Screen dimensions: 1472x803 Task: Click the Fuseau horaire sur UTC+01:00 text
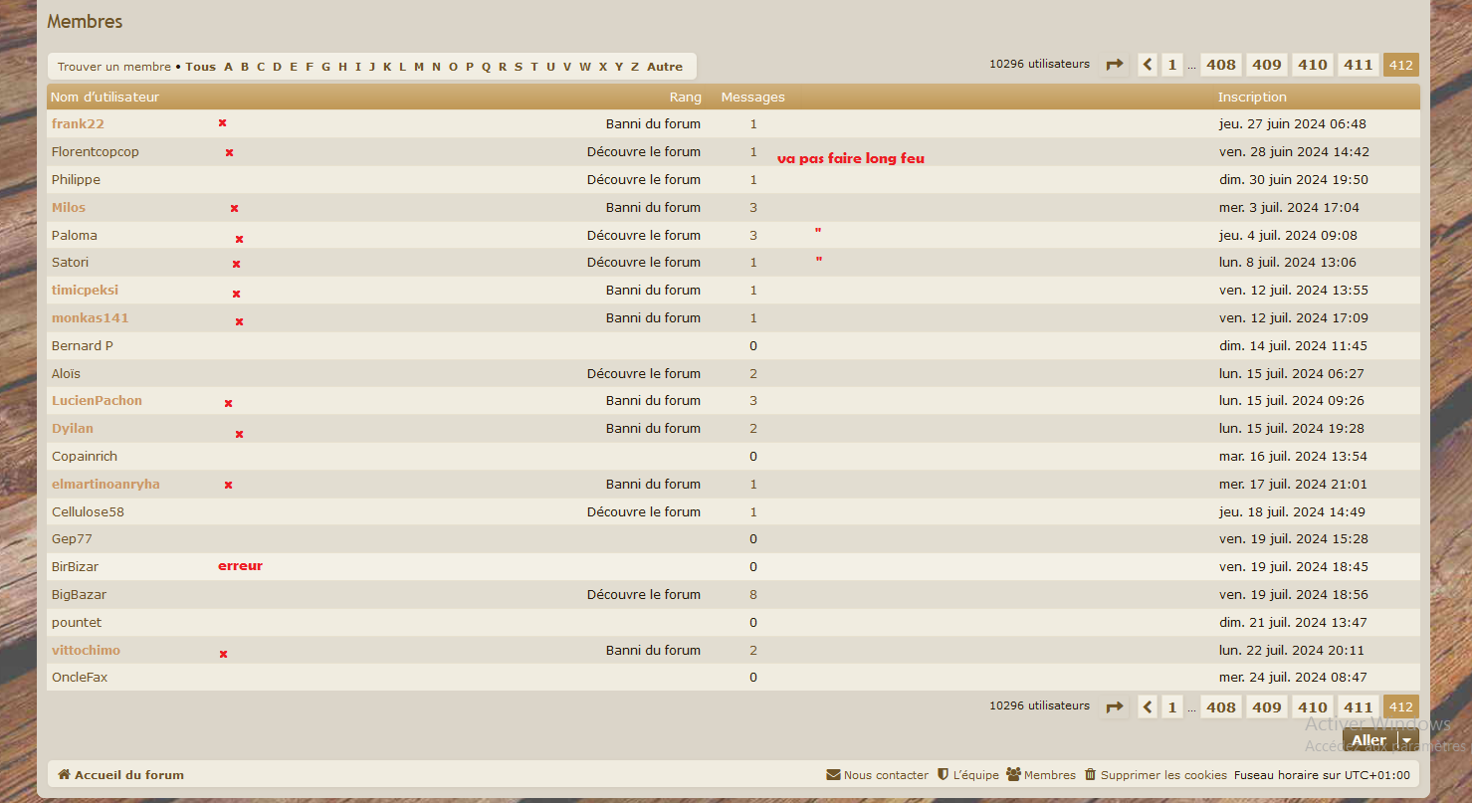pyautogui.click(x=1322, y=775)
